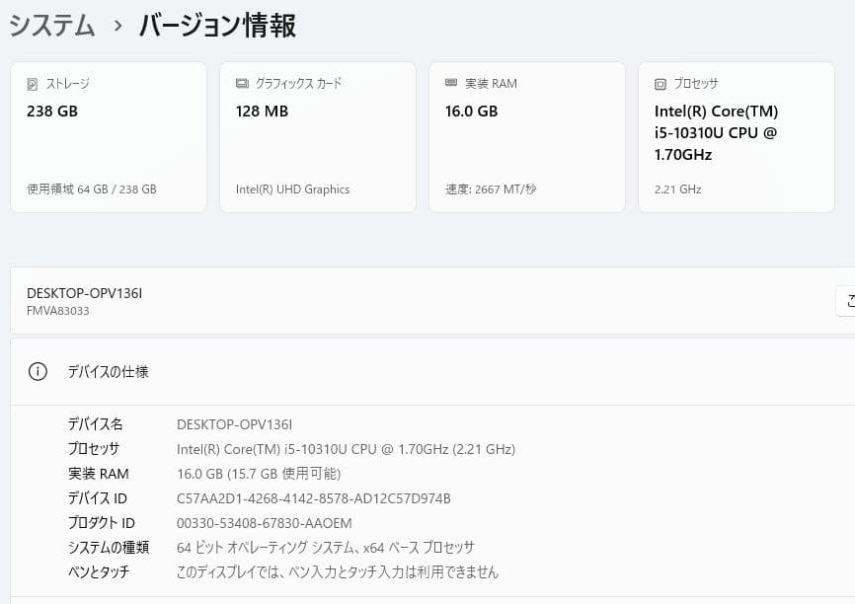Screen dimensions: 855x604
Task: Click the DESKTOP-OPV136I device name header
Action: [x=85, y=293]
